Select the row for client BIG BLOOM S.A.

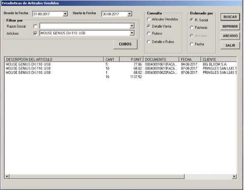pyautogui.click(x=121, y=64)
